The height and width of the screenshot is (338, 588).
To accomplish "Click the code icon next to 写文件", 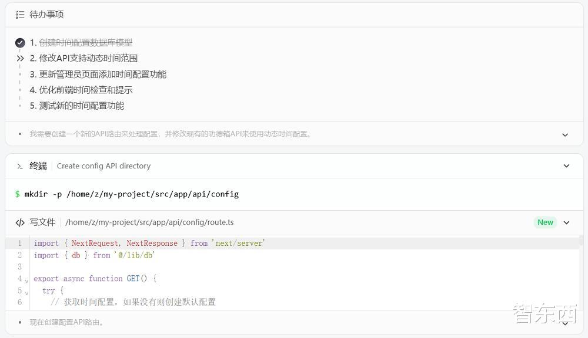I will click(x=19, y=222).
